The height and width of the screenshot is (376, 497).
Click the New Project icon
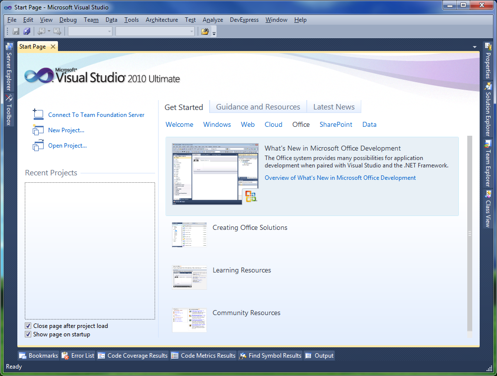coord(38,130)
